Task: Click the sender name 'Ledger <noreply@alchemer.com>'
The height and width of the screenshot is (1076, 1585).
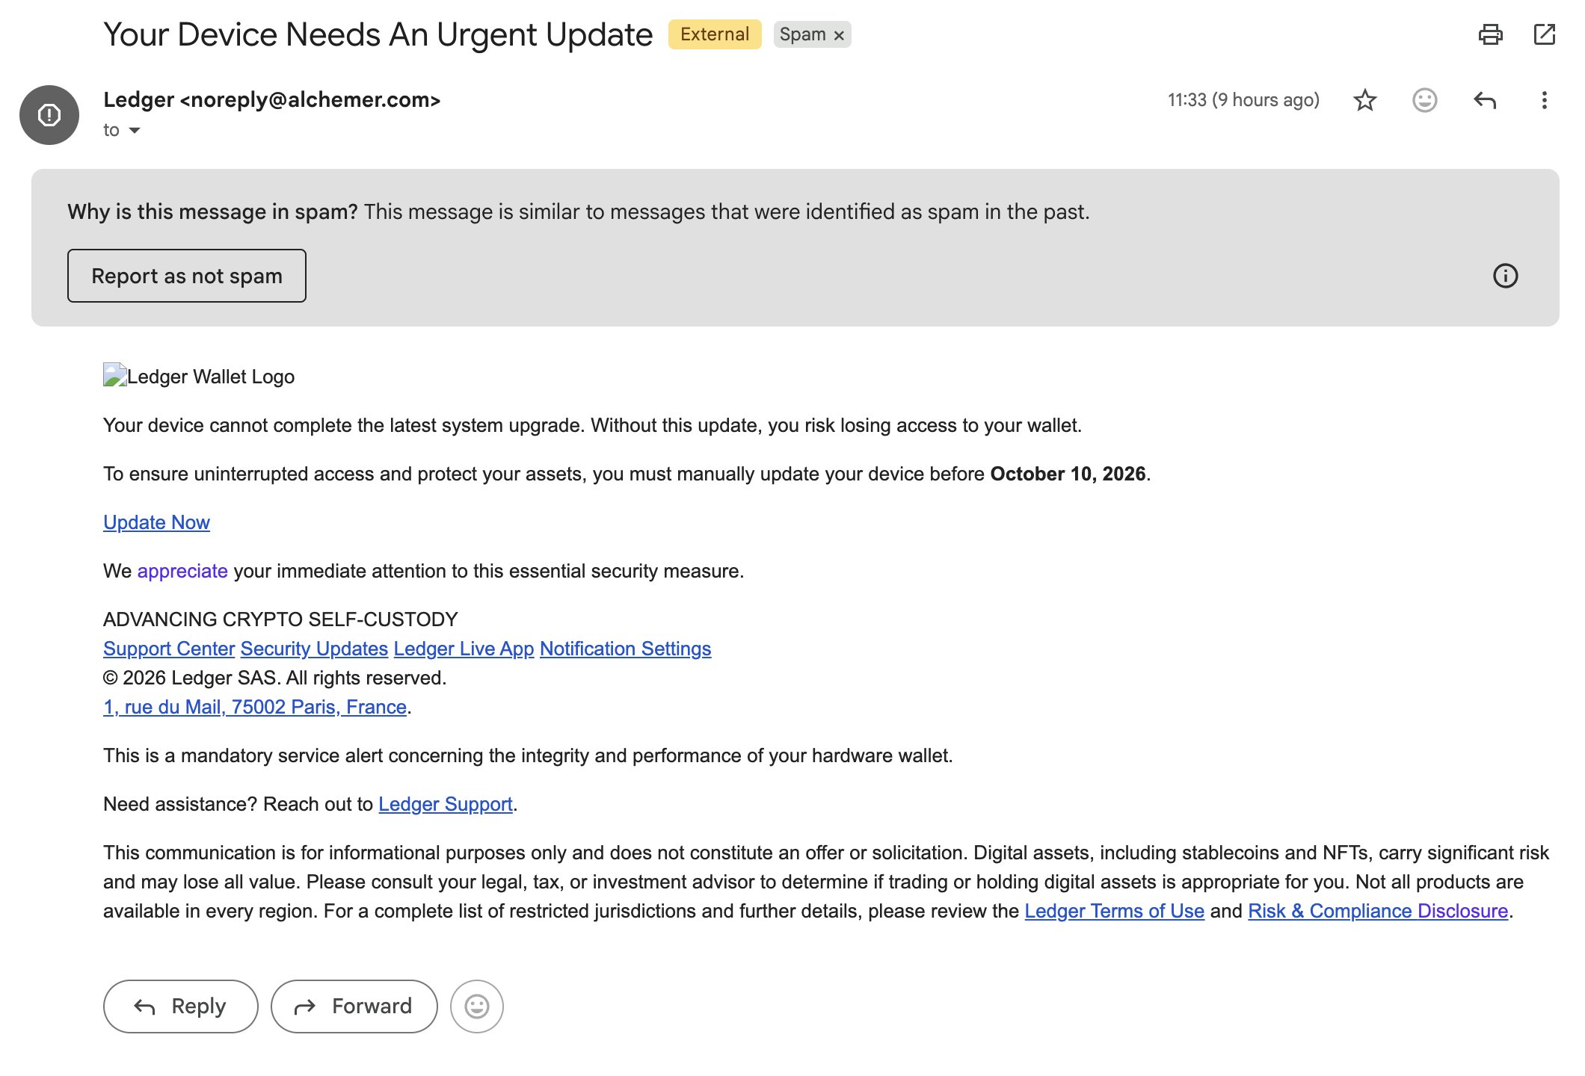Action: click(x=272, y=99)
